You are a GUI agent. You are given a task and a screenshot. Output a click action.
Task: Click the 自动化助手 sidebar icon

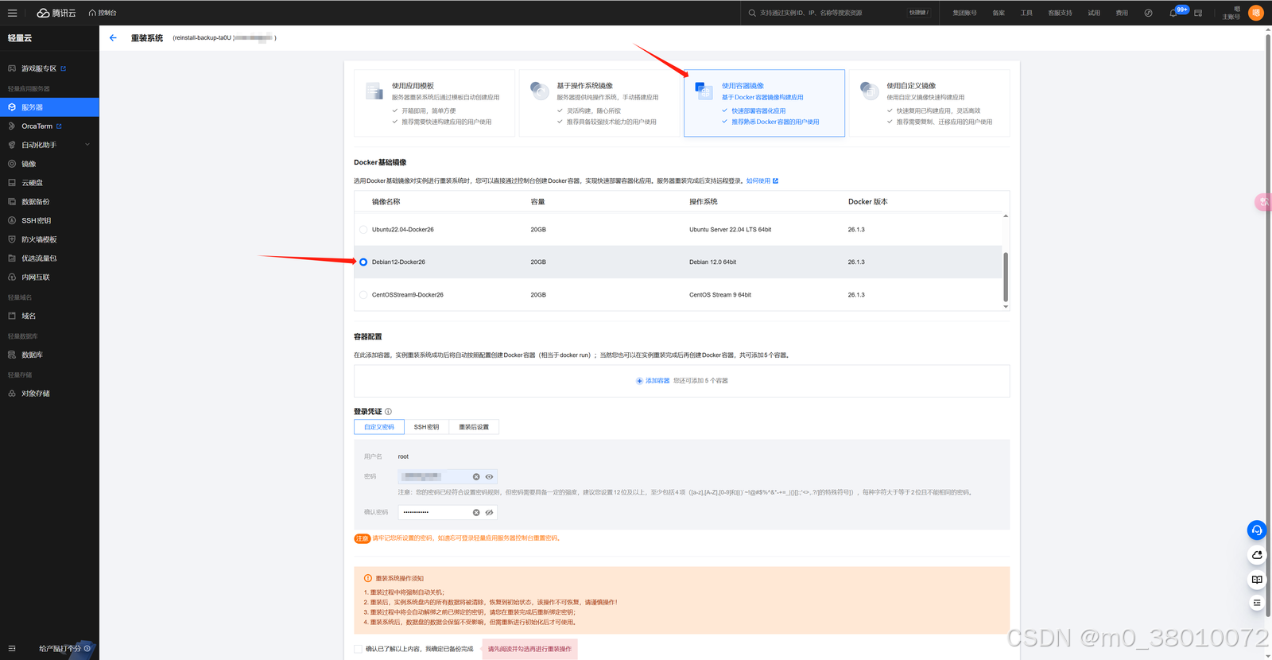[x=12, y=145]
